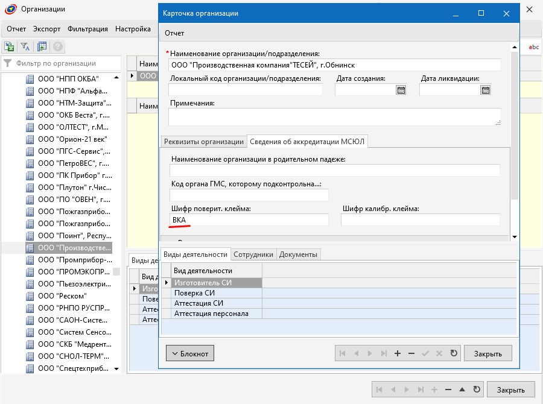Click Вид деятельности column header
Viewport: 543px width, 404px height.
(217, 270)
